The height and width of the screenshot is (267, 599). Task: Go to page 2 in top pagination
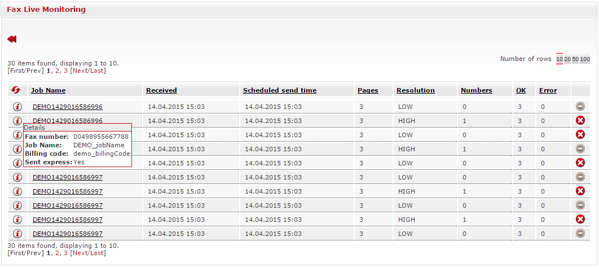(x=58, y=71)
